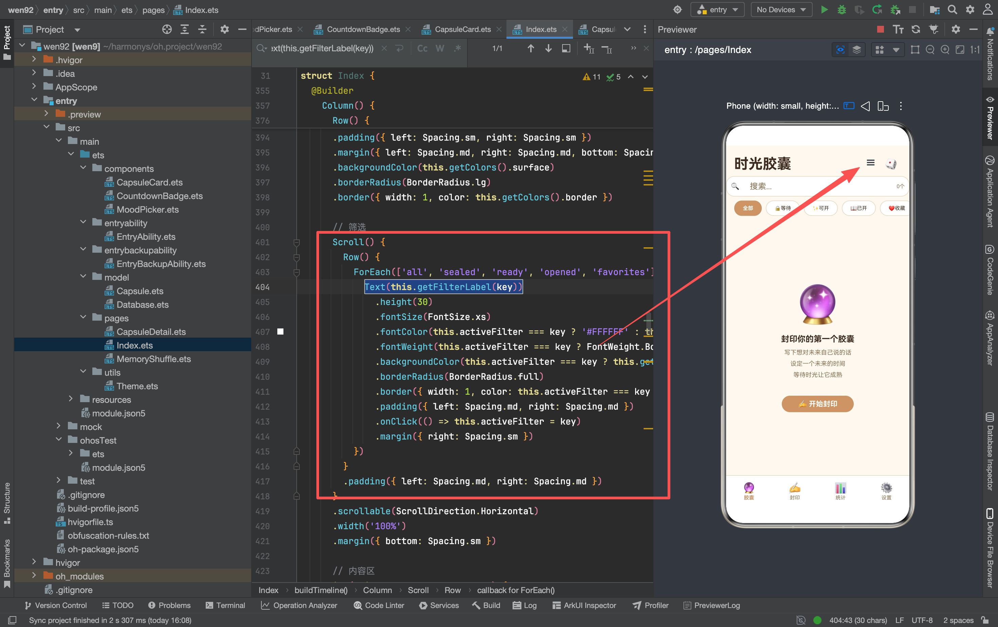998x627 pixels.
Task: Toggle whole Words search option
Action: pyautogui.click(x=440, y=49)
